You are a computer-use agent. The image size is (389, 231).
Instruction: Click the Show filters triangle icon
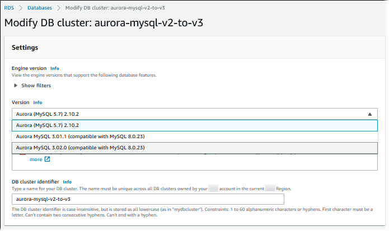(16, 86)
